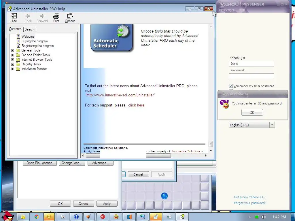Click the scheduler clock taskbar icon

click(156, 217)
